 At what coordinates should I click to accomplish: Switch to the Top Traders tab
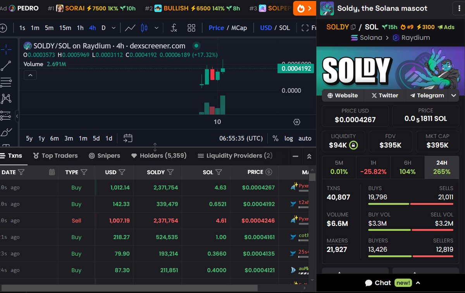(55, 156)
